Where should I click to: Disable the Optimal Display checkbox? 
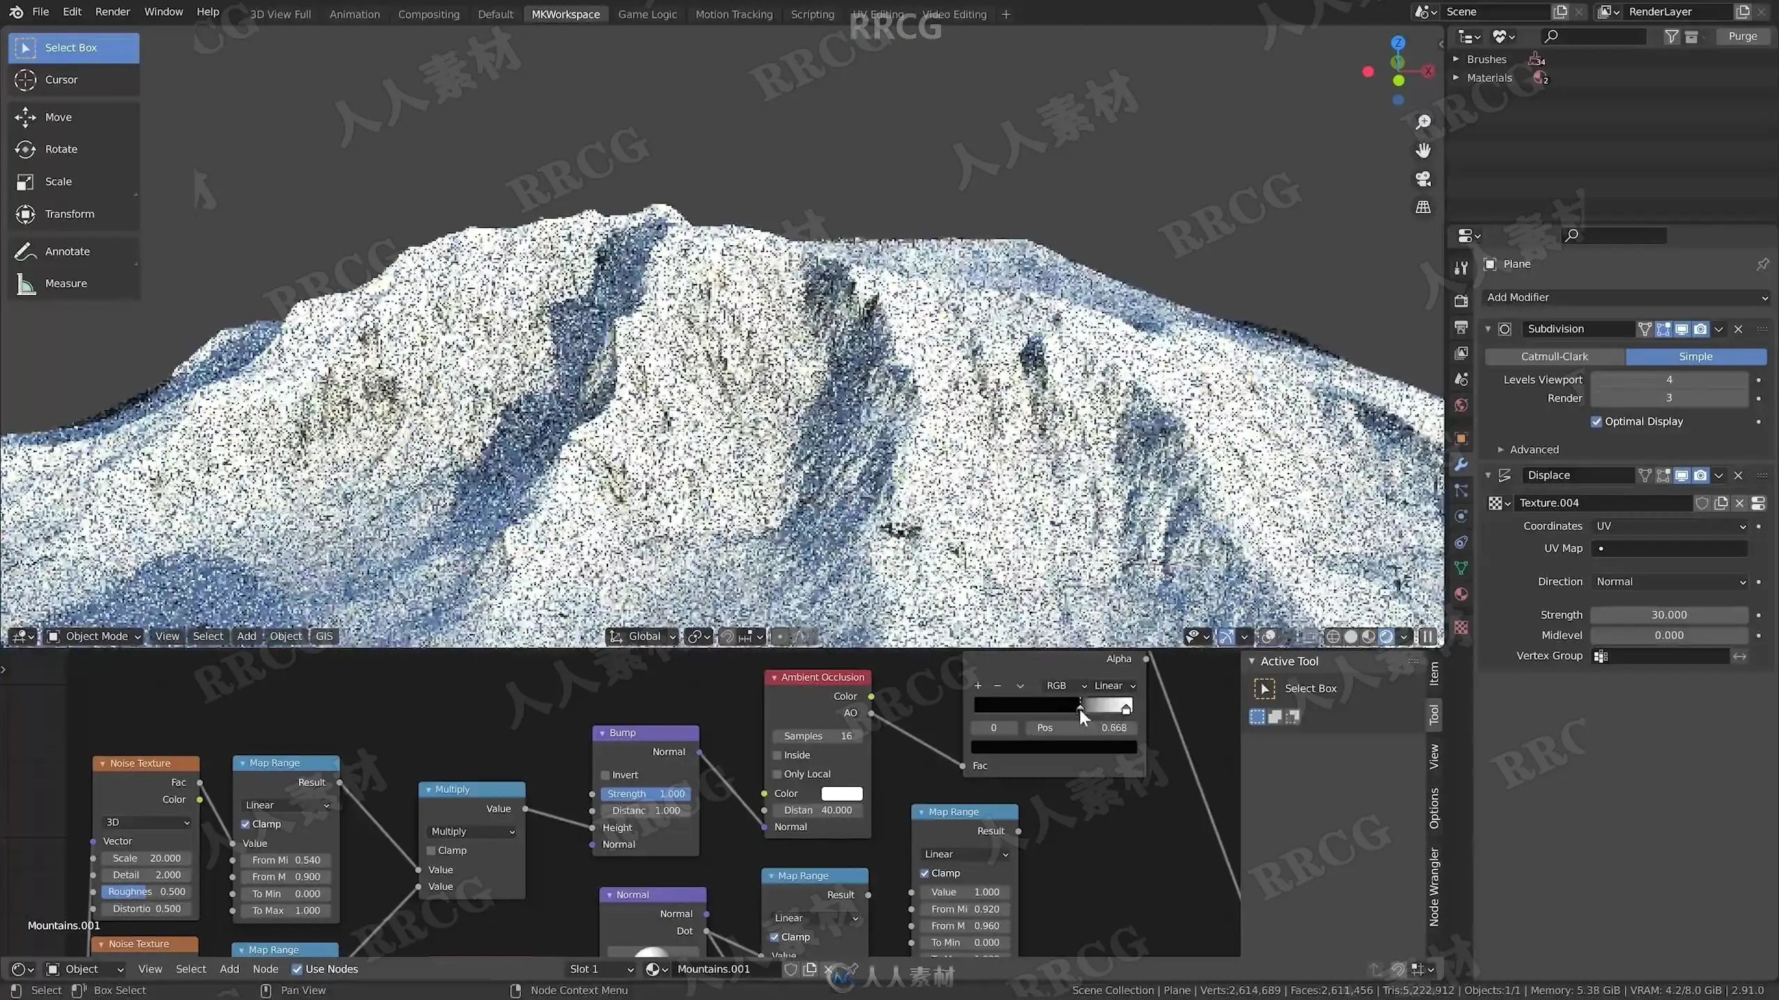1596,422
